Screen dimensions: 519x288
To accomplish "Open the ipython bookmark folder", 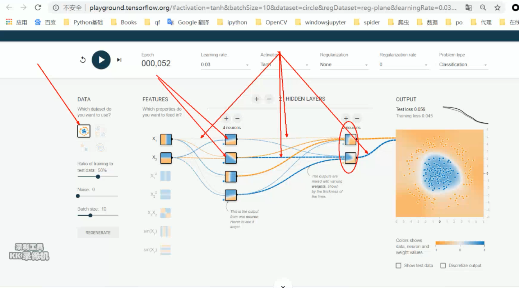I will coord(232,22).
